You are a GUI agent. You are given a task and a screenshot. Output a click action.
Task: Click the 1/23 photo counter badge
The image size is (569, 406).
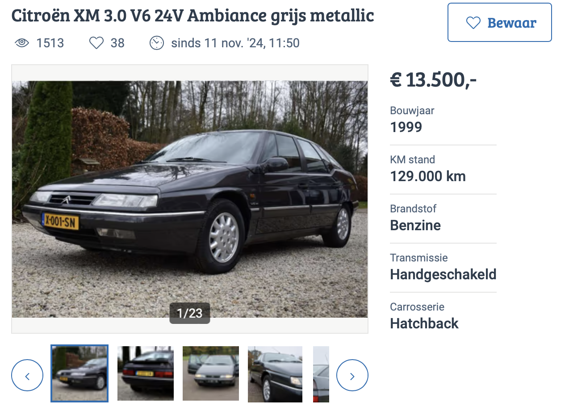(x=190, y=313)
